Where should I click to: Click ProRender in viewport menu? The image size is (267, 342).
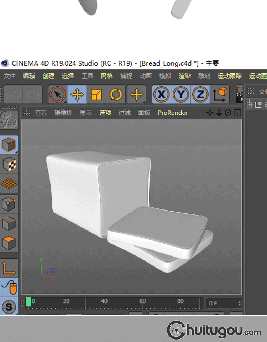173,113
